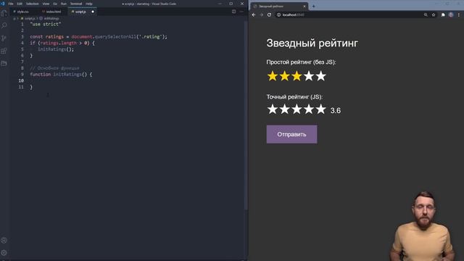Click the folder icon in the VS Code activity bar
The height and width of the screenshot is (261, 464).
(4, 63)
